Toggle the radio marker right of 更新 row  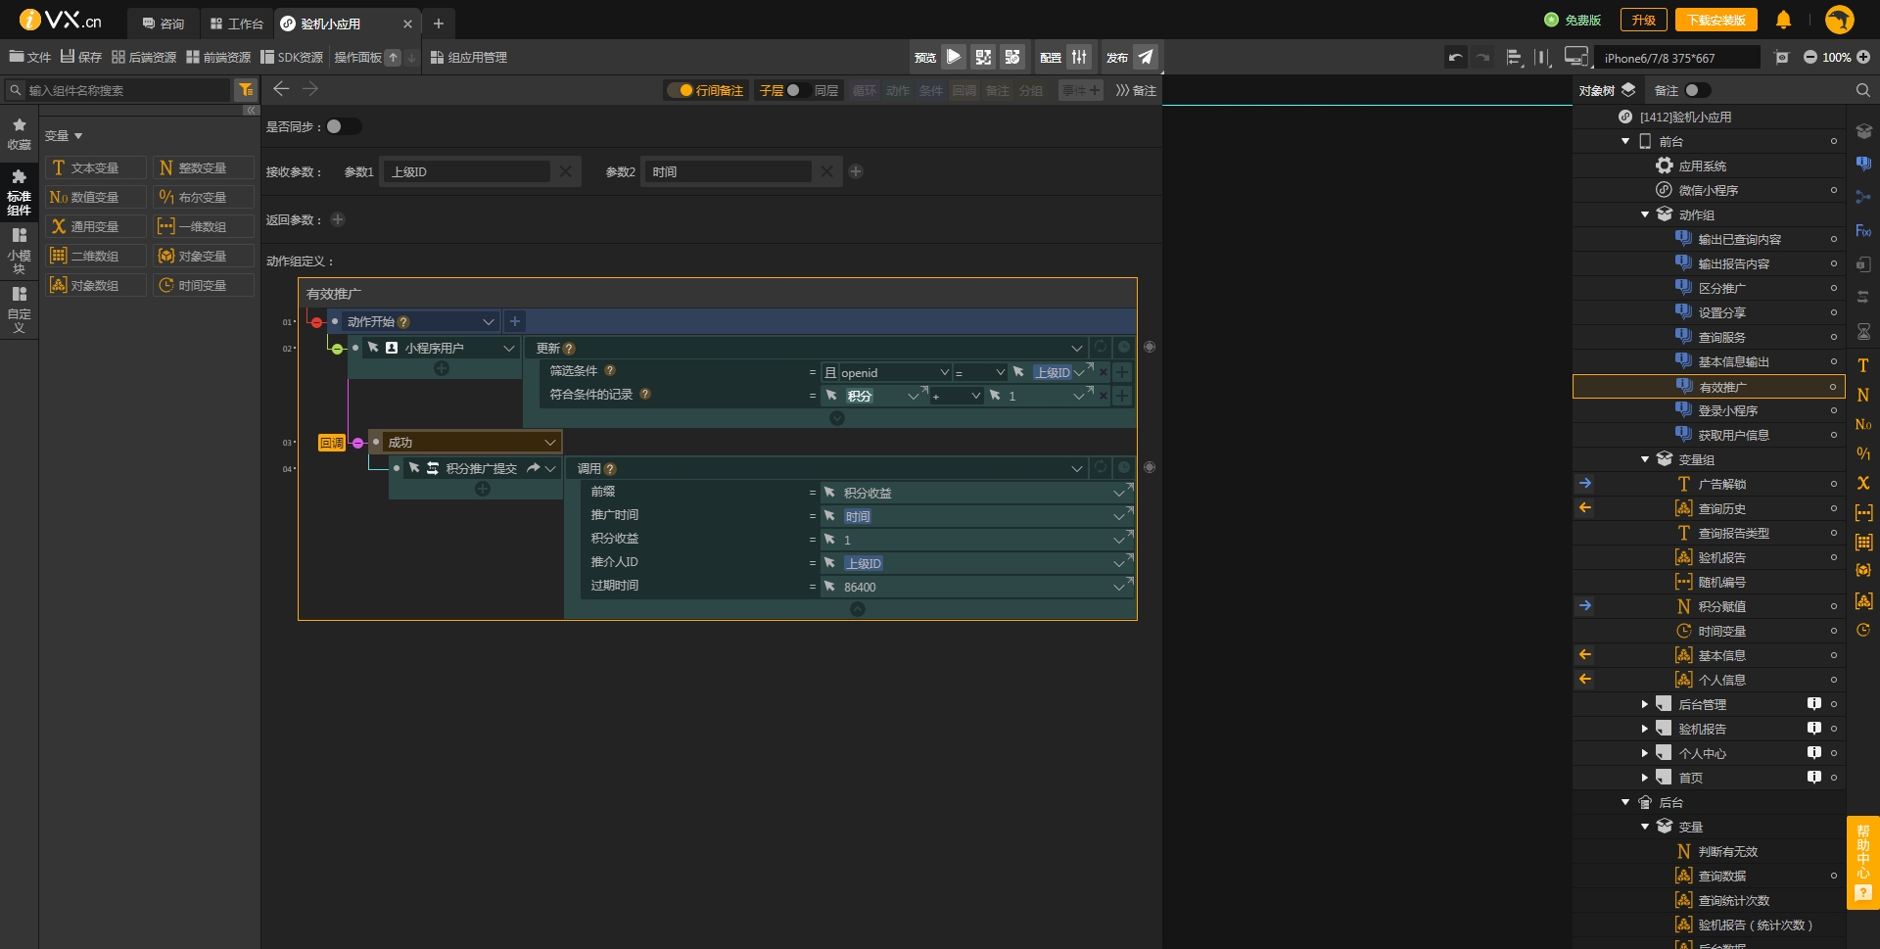(1150, 347)
